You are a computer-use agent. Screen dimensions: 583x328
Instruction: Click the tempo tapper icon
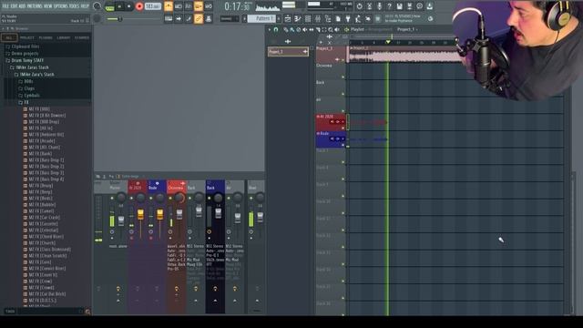pyautogui.click(x=358, y=18)
